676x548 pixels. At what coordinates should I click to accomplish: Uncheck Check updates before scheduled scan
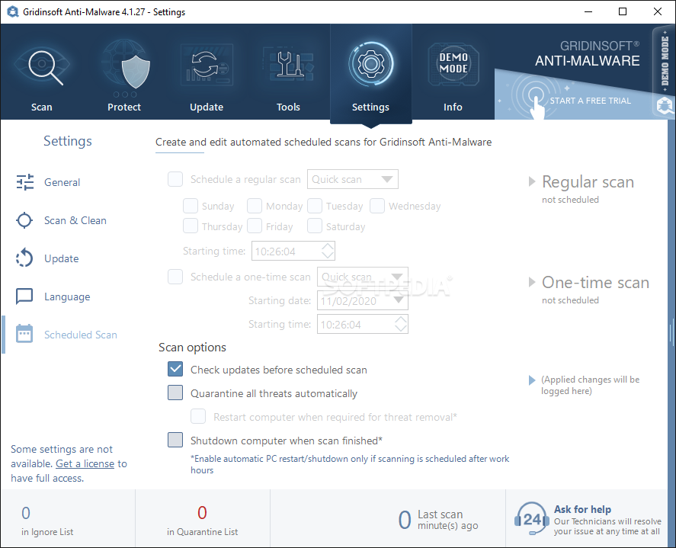(x=175, y=370)
